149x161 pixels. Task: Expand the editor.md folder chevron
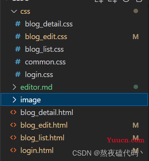(14, 87)
